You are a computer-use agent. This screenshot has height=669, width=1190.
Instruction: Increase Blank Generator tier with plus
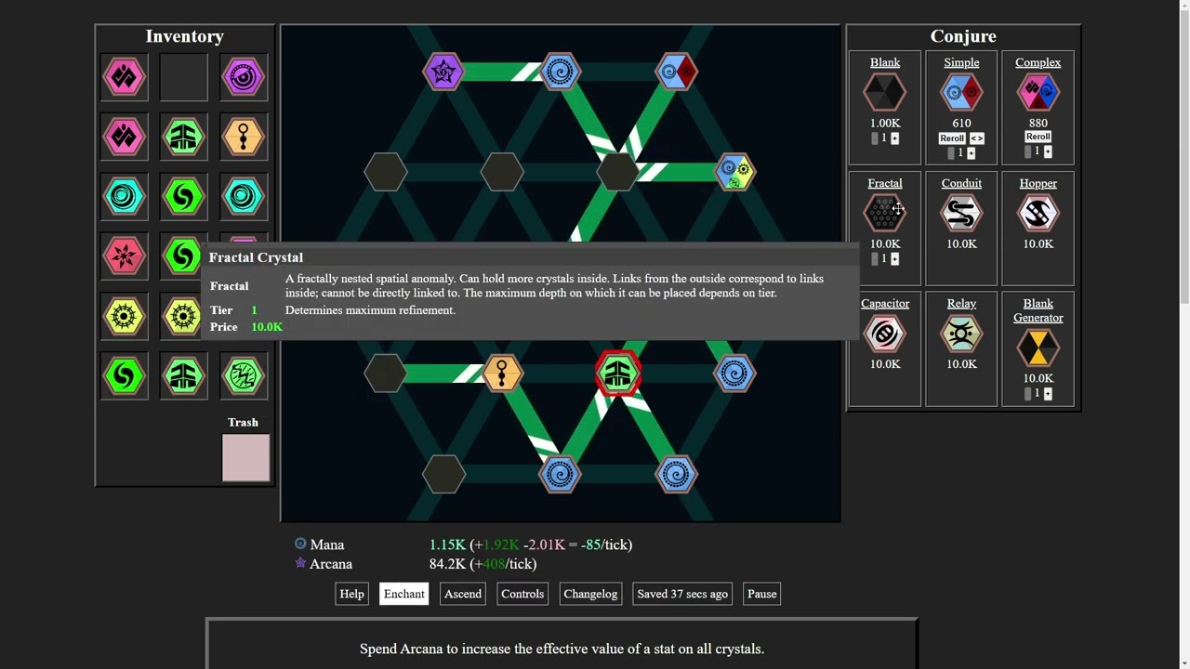tap(1048, 394)
